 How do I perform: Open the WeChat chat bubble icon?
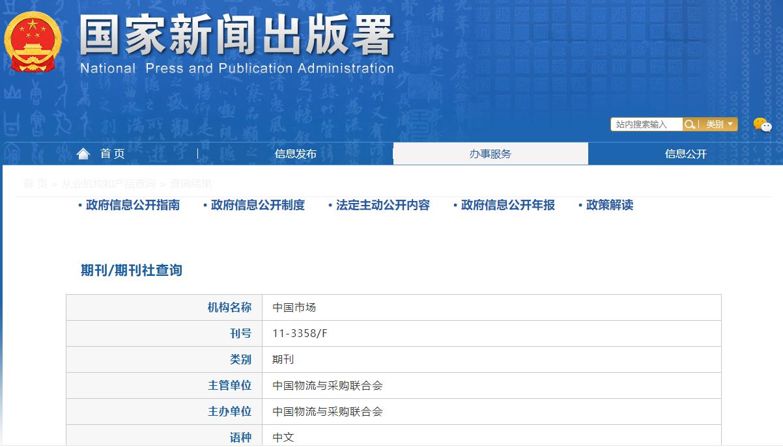[x=762, y=125]
